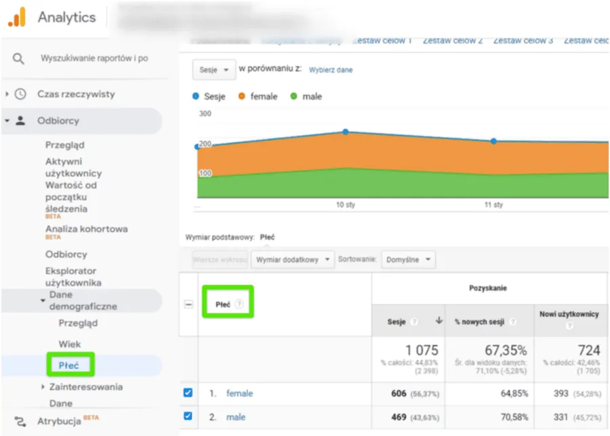Click the person icon beside Odbiorcy
Screen dimensions: 610x436
[19, 121]
